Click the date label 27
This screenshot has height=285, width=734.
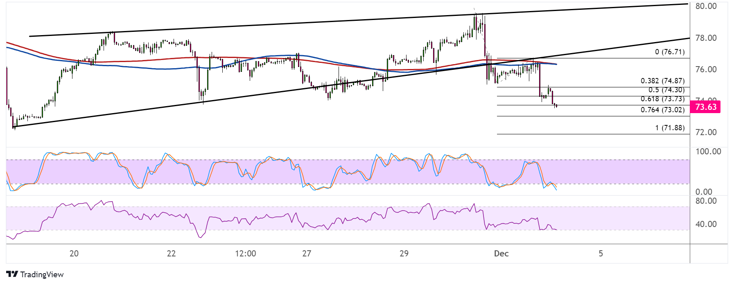pos(307,254)
